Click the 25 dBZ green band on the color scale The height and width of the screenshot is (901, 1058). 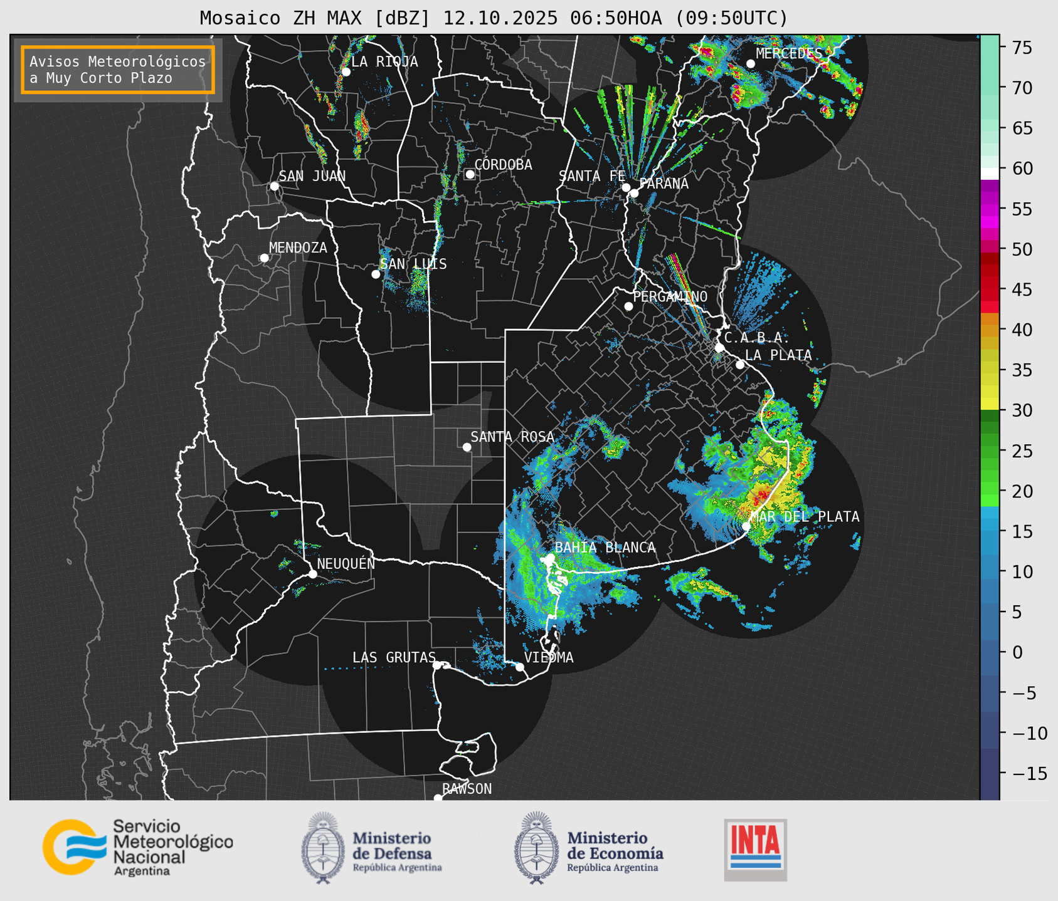pos(990,450)
